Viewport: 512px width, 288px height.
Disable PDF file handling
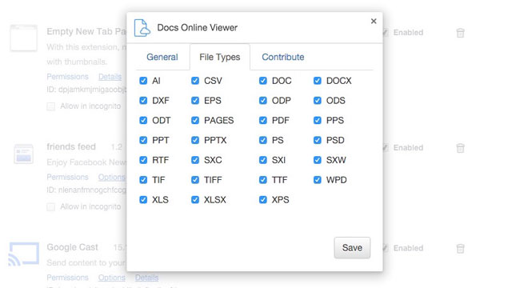[x=263, y=121]
